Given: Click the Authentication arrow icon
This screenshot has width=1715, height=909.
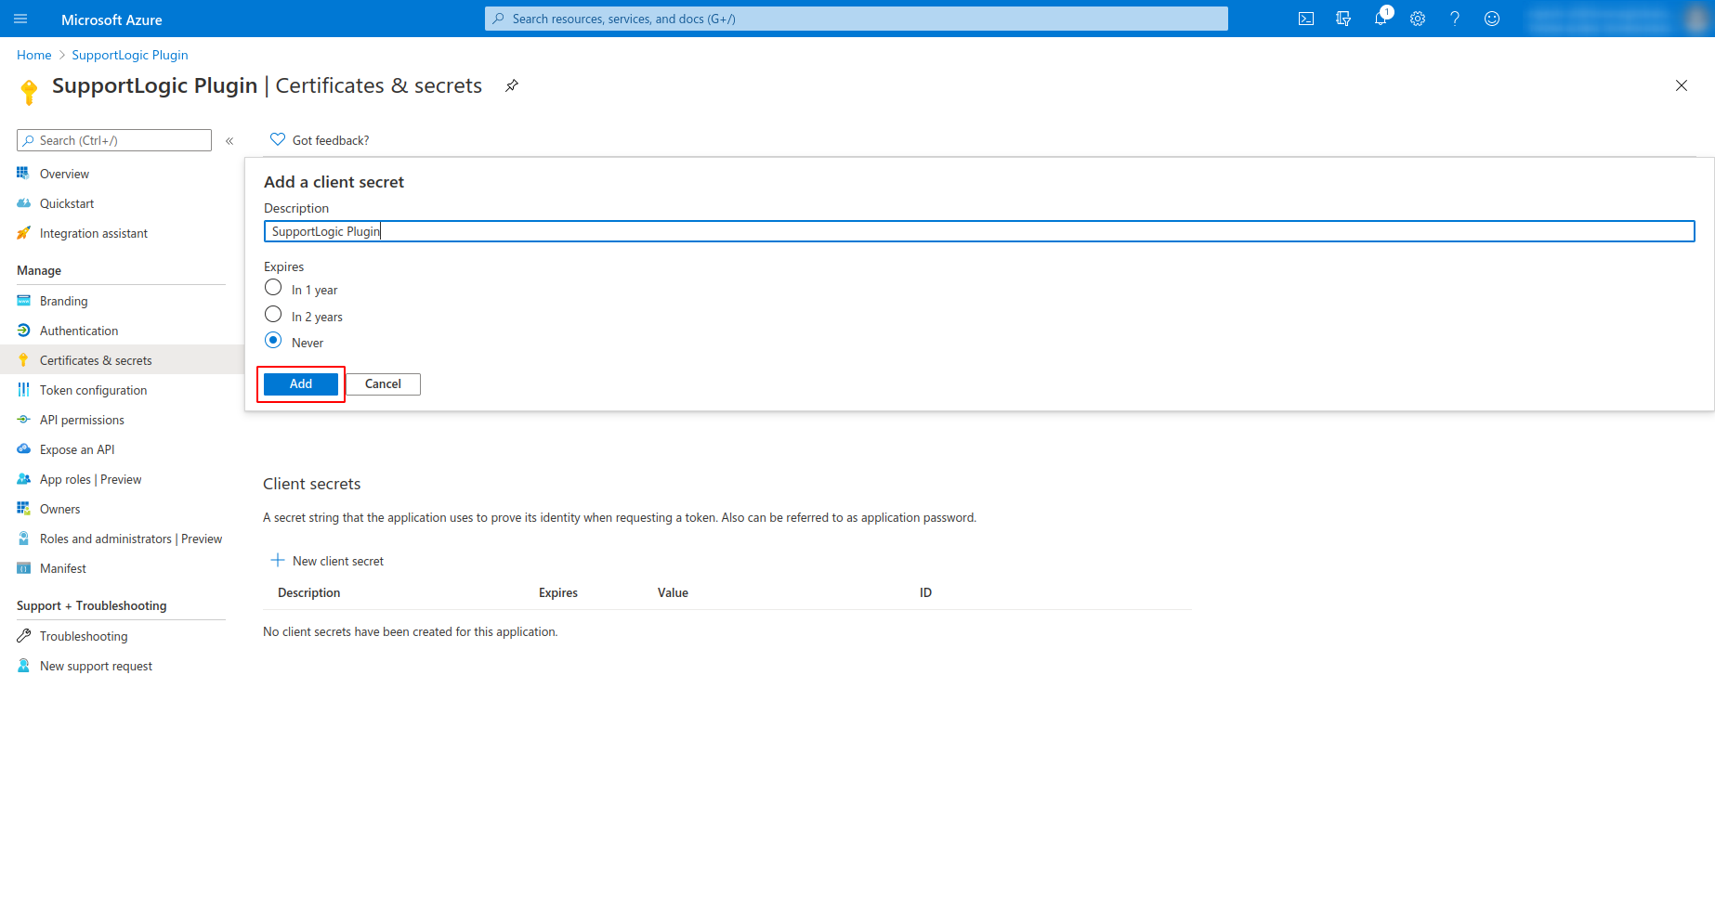Looking at the screenshot, I should (23, 331).
